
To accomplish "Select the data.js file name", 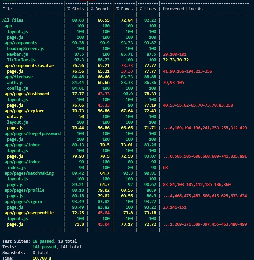I will 15,117.
